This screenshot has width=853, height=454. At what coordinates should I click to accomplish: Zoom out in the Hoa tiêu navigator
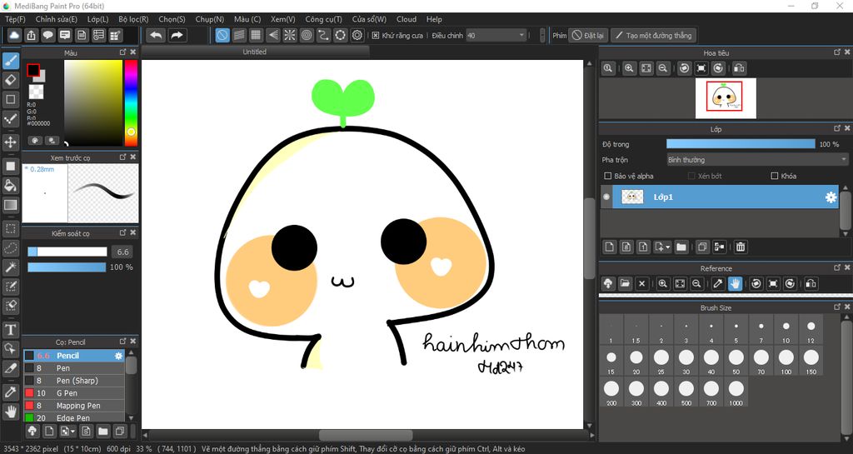tap(662, 68)
